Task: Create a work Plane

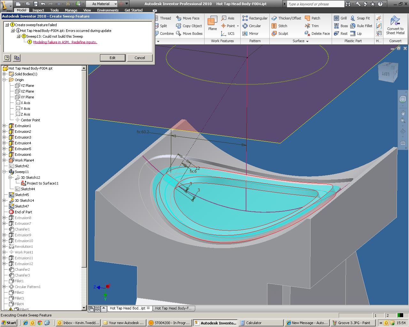Action: pyautogui.click(x=212, y=24)
